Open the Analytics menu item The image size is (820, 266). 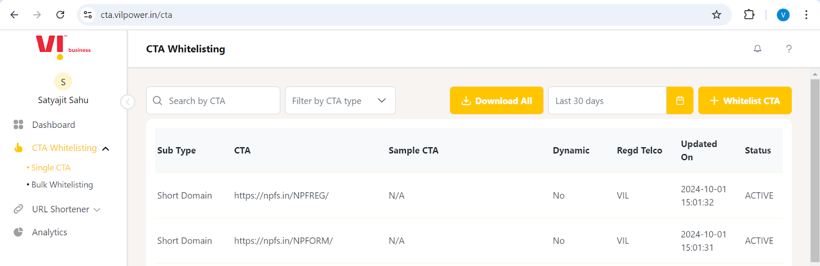tap(49, 232)
